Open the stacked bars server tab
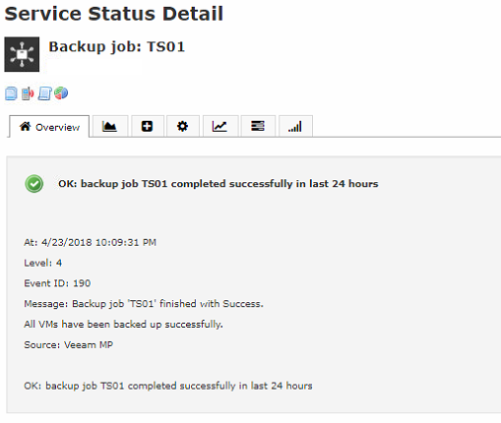The image size is (501, 423). coord(258,126)
